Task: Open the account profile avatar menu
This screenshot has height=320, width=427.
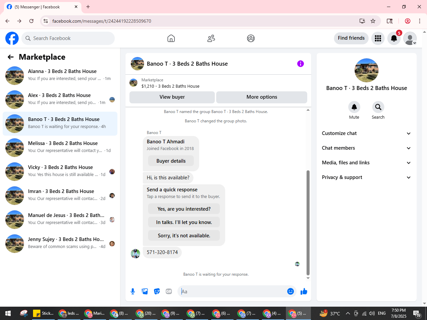Action: click(410, 38)
